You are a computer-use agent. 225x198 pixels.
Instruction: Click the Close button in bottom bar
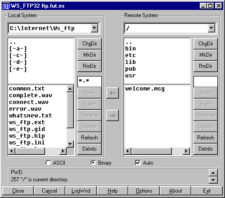[18, 191]
